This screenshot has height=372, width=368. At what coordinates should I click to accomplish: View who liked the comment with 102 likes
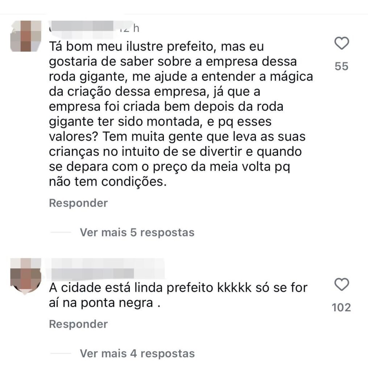341,308
